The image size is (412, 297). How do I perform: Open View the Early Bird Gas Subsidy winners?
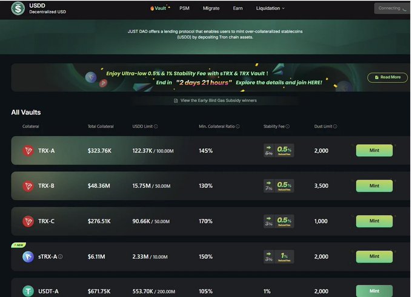pyautogui.click(x=215, y=100)
